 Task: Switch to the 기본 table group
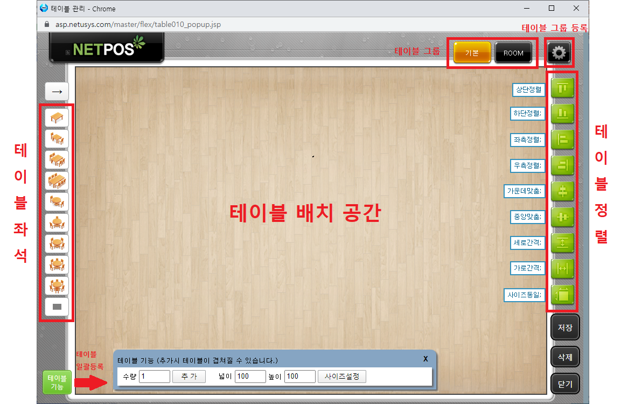point(472,53)
